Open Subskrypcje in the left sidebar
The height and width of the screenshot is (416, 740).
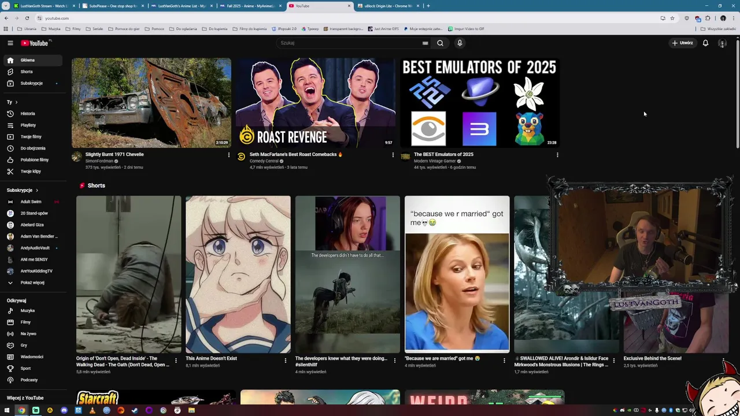click(32, 83)
